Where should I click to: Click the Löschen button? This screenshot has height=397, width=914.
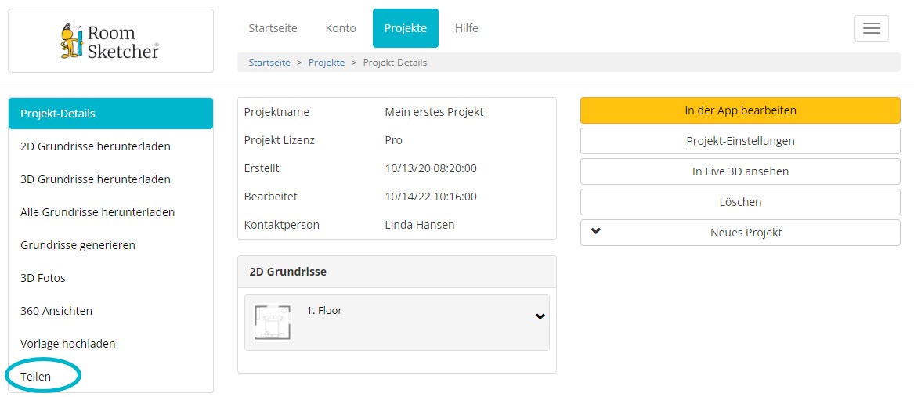point(740,202)
